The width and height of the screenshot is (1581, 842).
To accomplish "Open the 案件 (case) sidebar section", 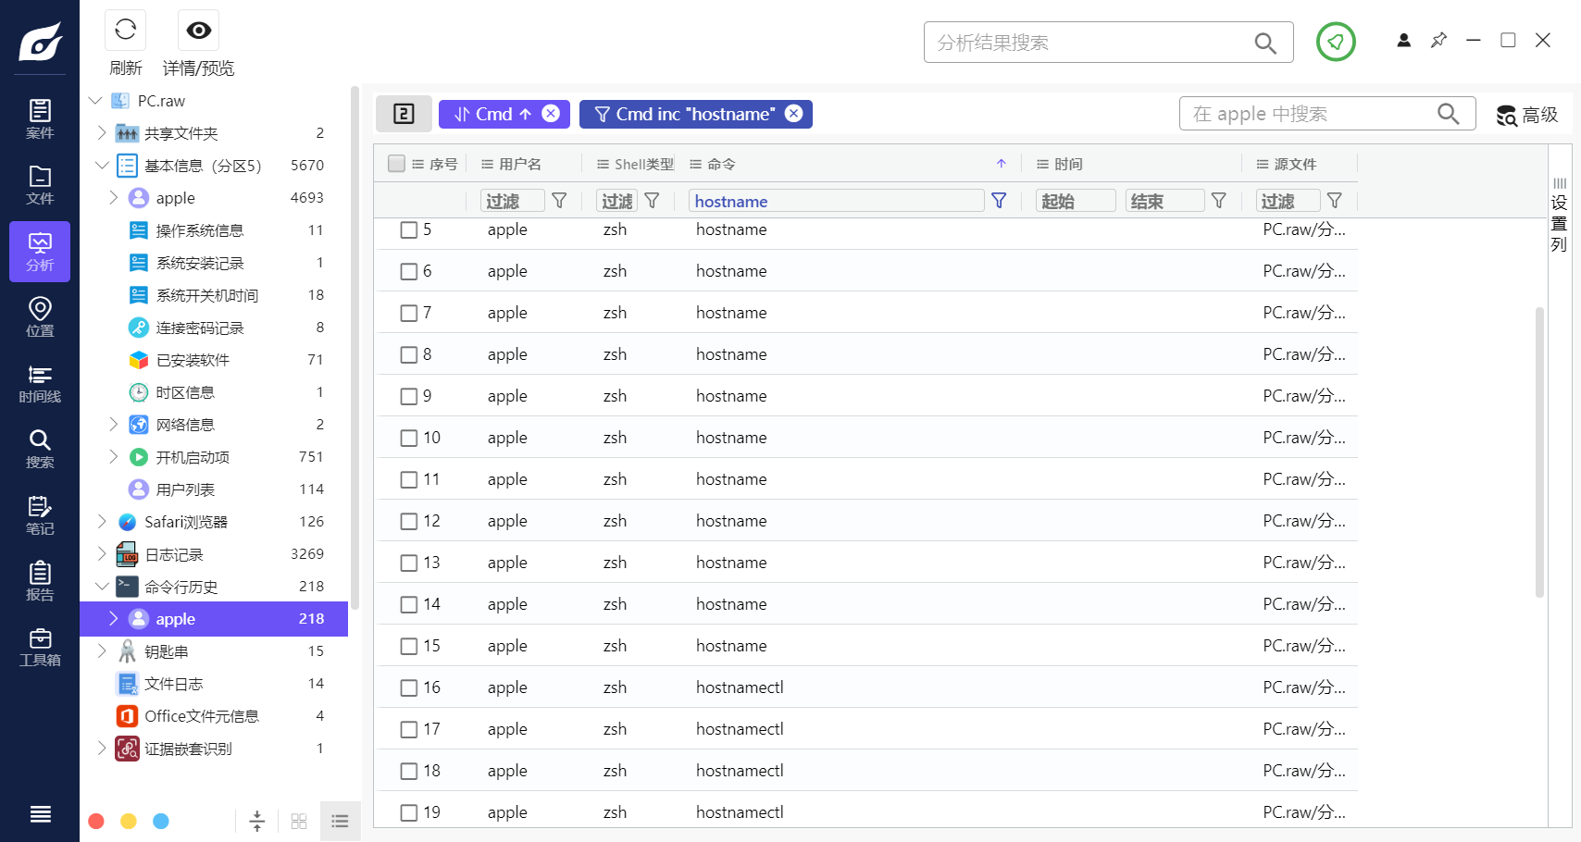I will click(40, 118).
